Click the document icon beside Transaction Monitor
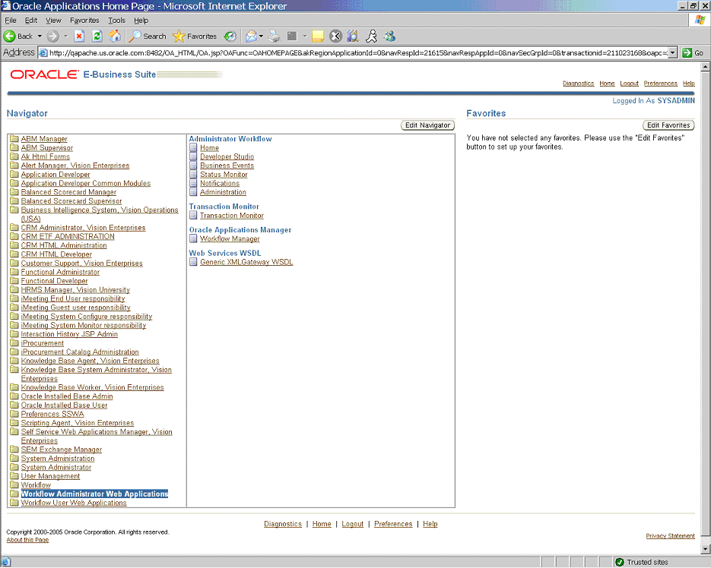The image size is (711, 568). pyautogui.click(x=193, y=215)
